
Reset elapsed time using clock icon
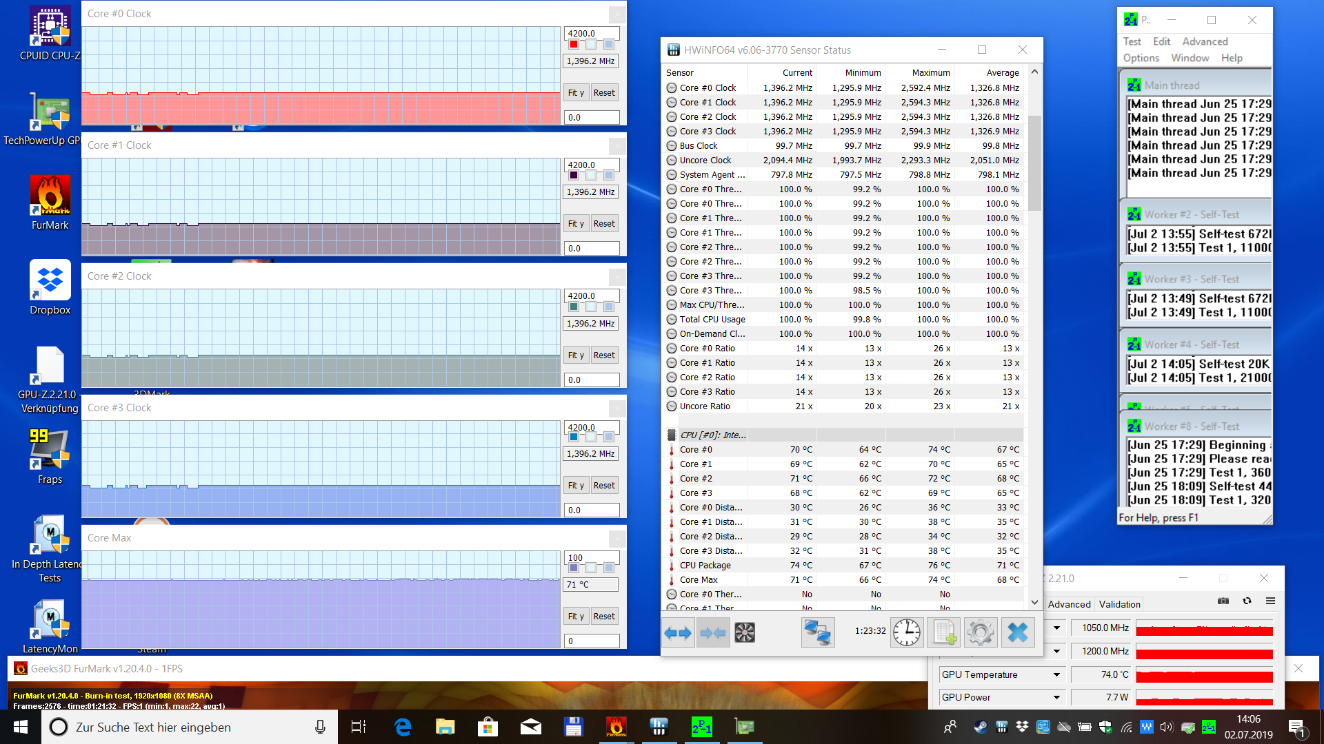coord(906,632)
